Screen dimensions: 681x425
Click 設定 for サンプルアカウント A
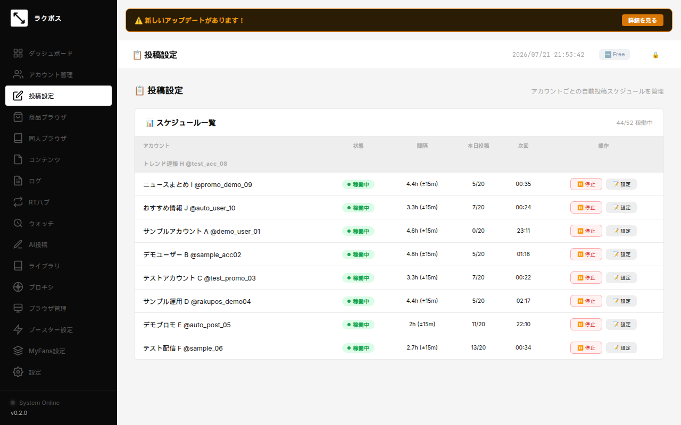pos(621,231)
